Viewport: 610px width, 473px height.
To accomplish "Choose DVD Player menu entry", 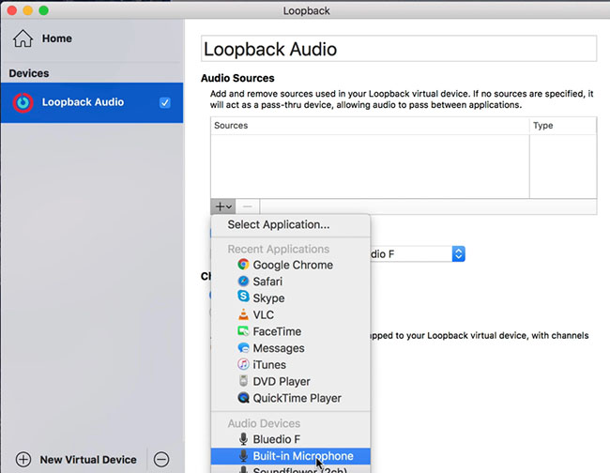I will pos(291,382).
